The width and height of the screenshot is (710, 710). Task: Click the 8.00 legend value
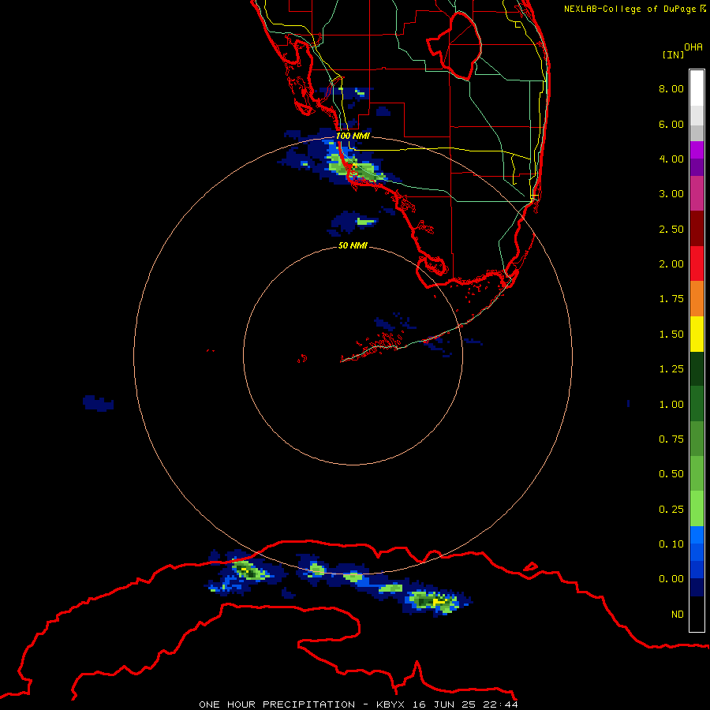(x=671, y=88)
